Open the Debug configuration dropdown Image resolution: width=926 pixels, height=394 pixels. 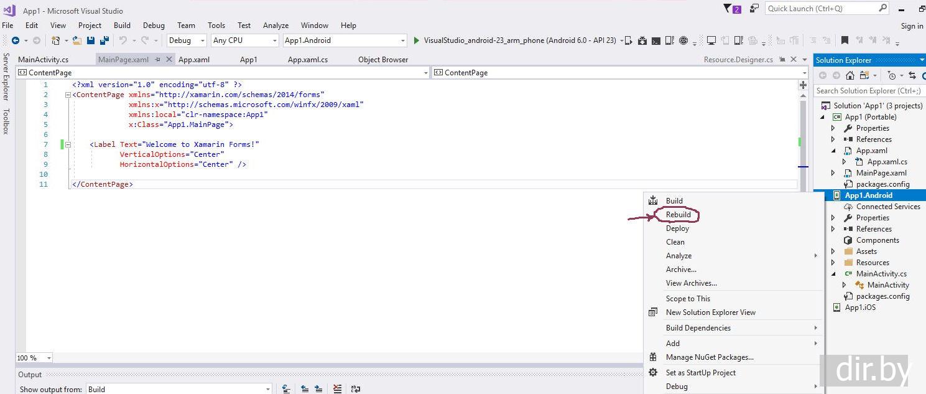pos(187,40)
